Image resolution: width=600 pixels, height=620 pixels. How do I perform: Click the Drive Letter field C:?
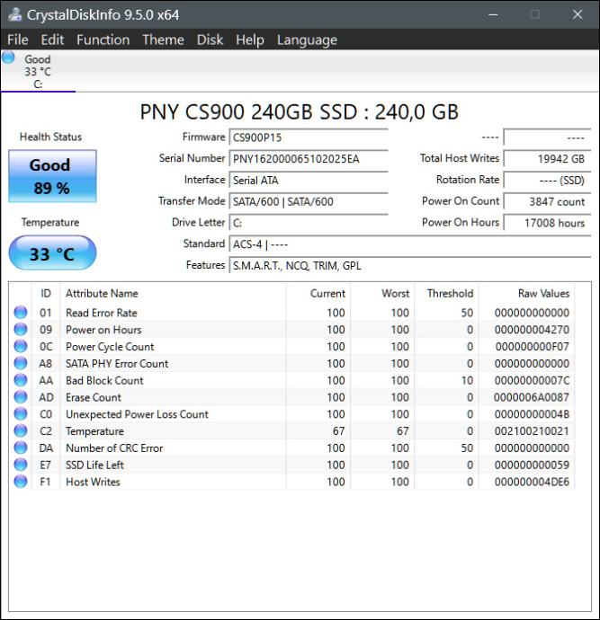coord(309,223)
